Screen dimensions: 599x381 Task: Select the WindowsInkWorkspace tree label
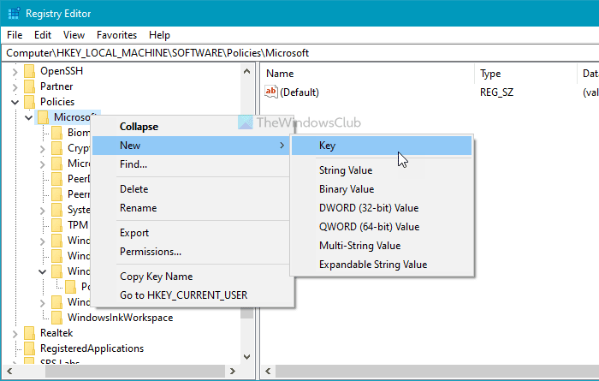tap(121, 318)
